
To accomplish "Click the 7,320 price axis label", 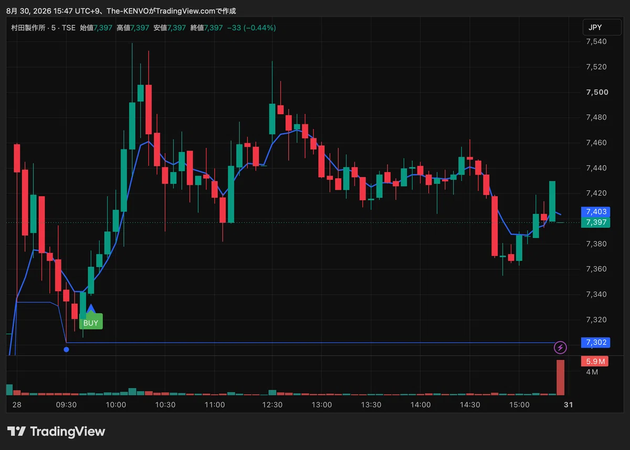I will [596, 319].
